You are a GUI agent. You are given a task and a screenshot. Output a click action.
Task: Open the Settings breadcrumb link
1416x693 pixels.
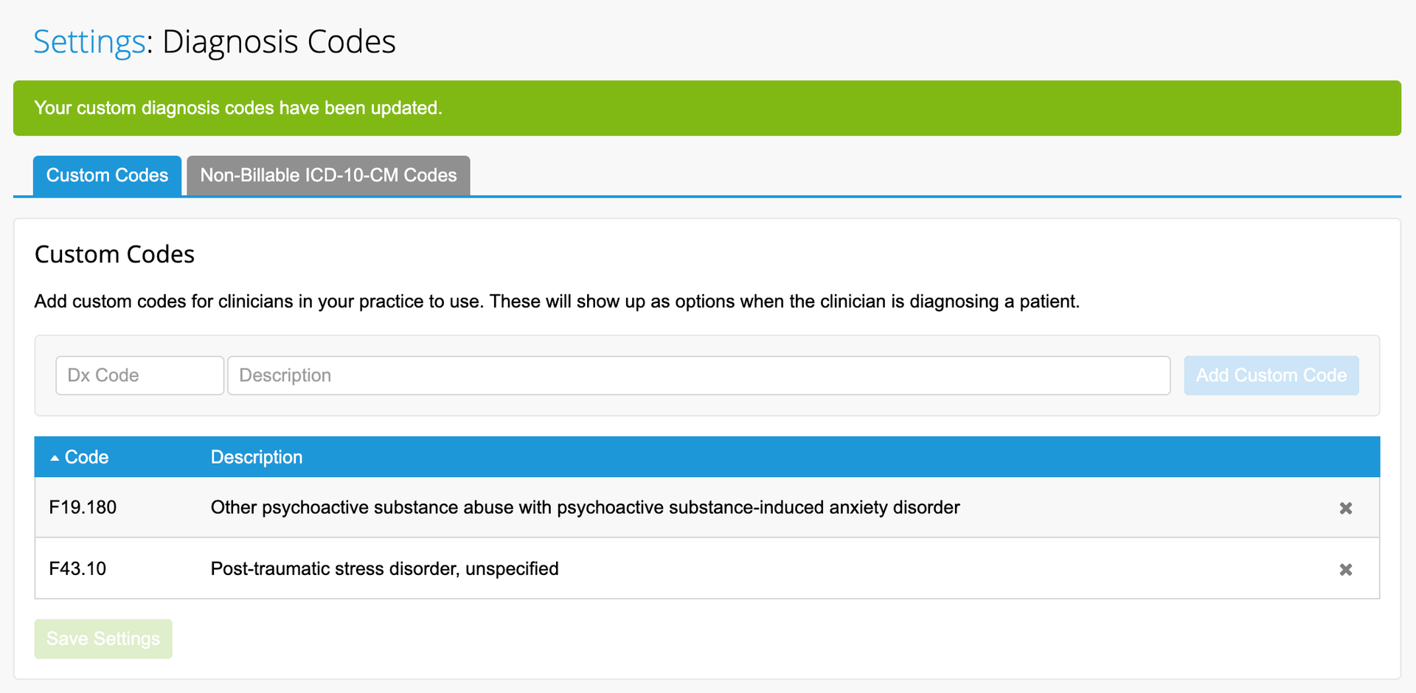coord(89,41)
